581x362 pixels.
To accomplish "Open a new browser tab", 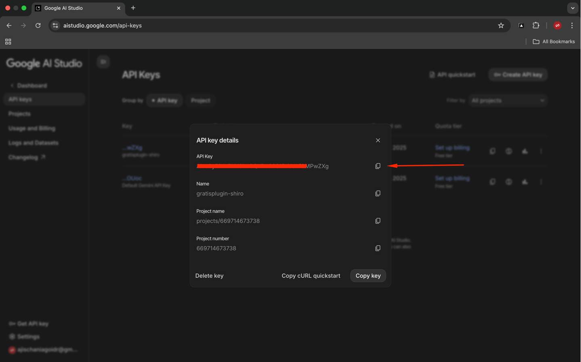I will tap(133, 8).
